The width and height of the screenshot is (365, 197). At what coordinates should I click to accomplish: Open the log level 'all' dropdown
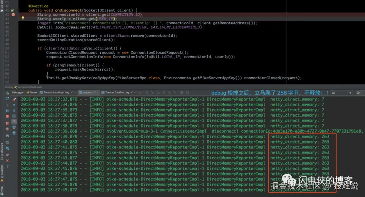pos(341,93)
